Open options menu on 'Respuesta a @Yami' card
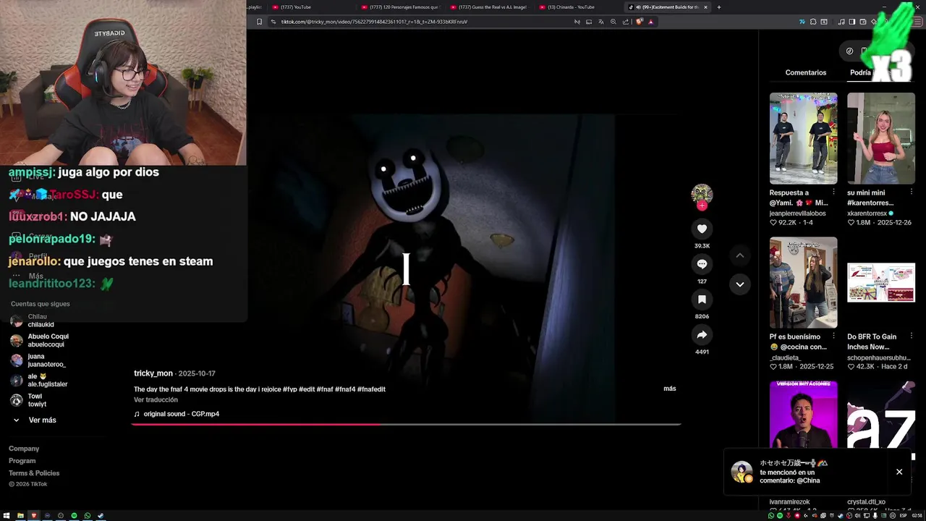This screenshot has width=926, height=521. pyautogui.click(x=833, y=192)
